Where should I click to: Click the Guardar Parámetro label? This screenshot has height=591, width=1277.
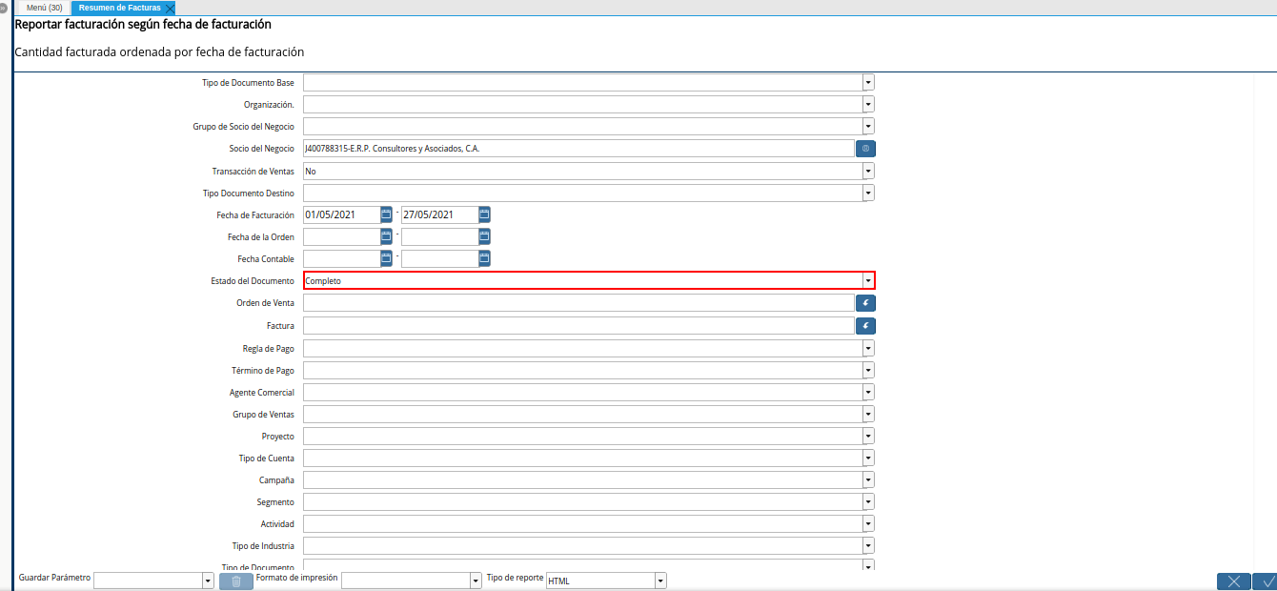(54, 578)
